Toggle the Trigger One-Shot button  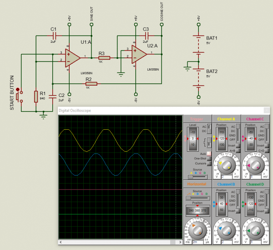click(x=209, y=158)
